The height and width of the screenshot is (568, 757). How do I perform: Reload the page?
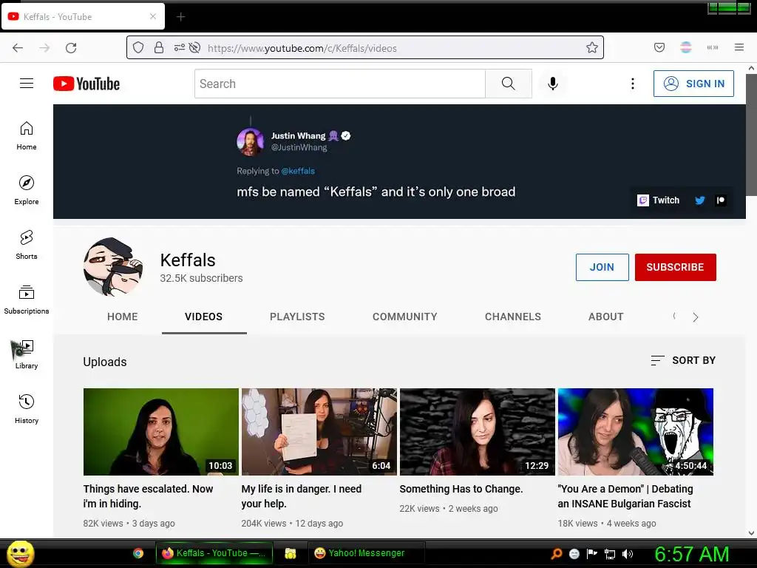[71, 47]
